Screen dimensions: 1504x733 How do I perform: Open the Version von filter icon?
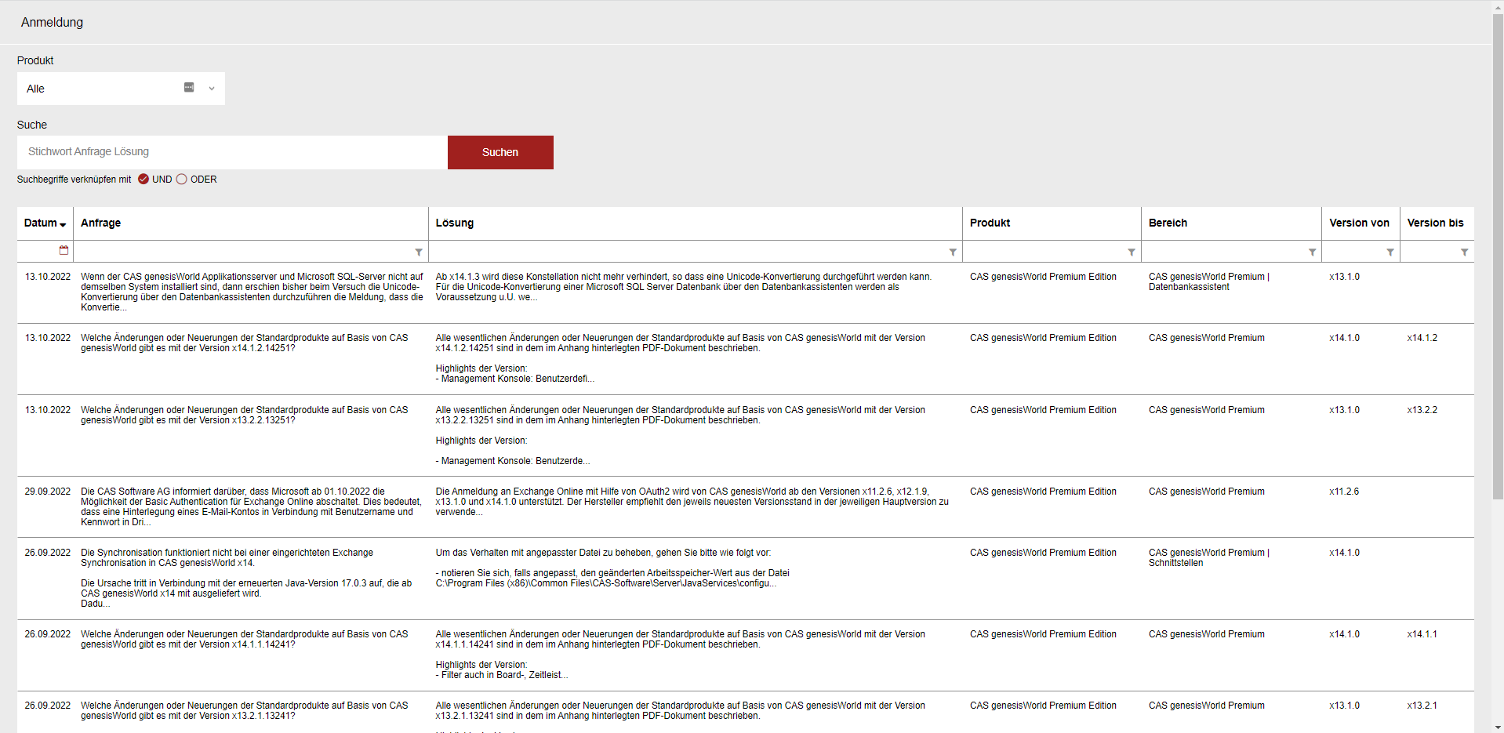coord(1390,252)
